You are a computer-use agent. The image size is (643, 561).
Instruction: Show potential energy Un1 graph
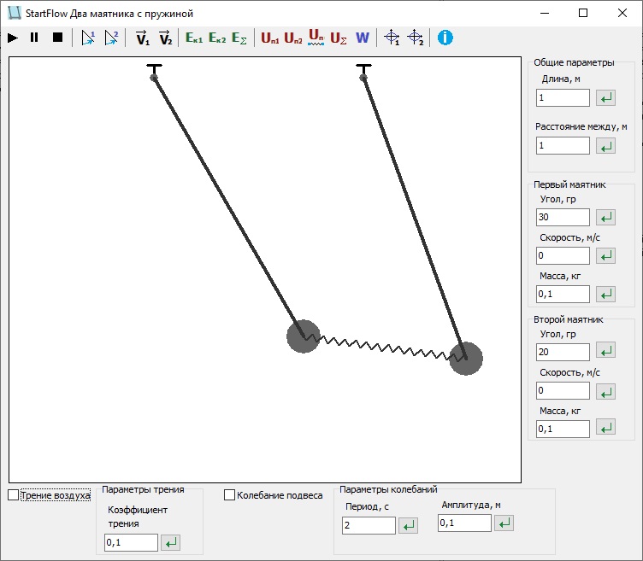click(x=270, y=38)
